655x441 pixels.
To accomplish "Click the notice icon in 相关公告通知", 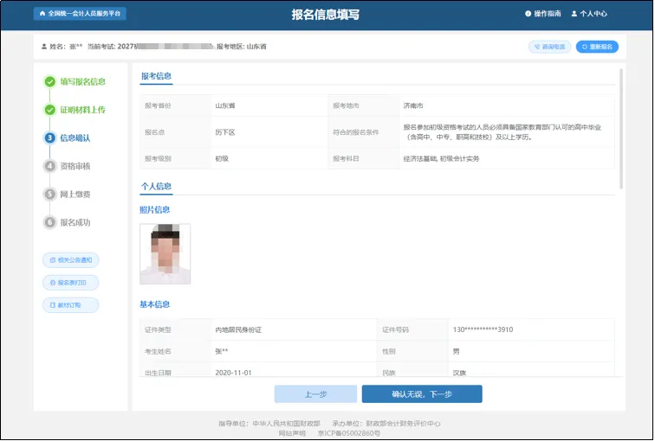I will point(53,260).
